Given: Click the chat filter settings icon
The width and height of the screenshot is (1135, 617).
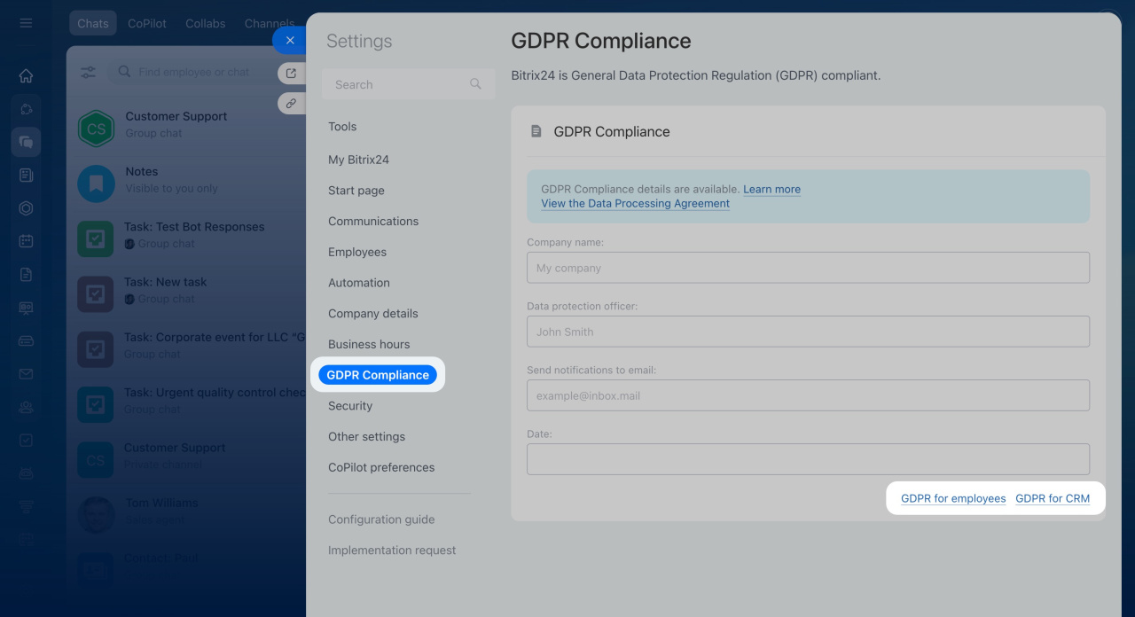Looking at the screenshot, I should click(89, 73).
